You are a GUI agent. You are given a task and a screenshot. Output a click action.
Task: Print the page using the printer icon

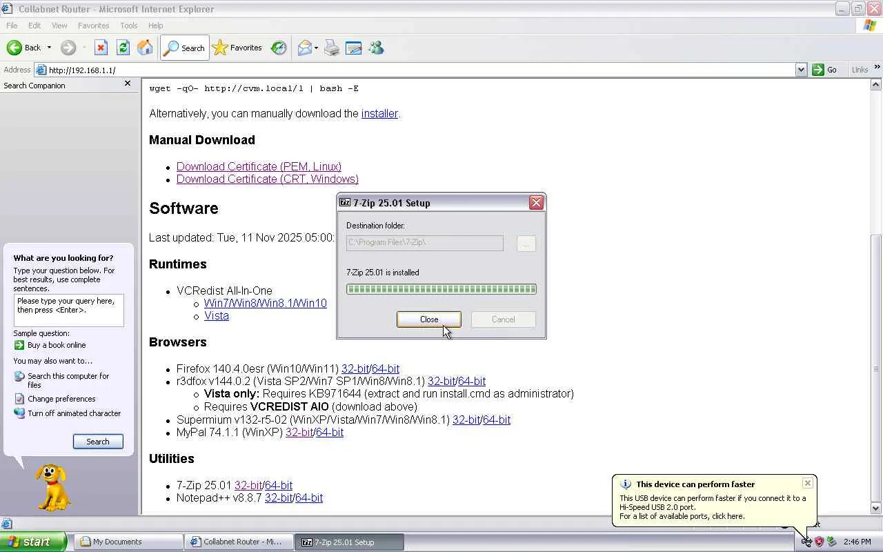click(x=332, y=48)
